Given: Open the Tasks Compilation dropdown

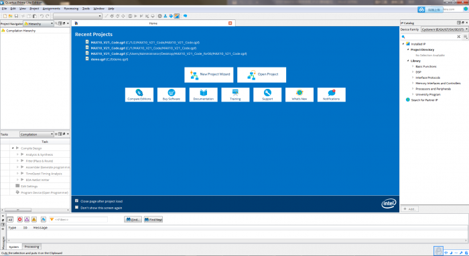Looking at the screenshot, I should click(x=36, y=134).
